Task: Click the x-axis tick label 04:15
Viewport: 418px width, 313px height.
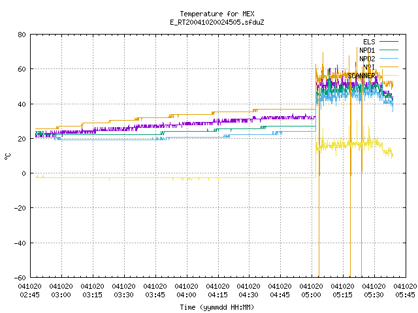Action: click(x=217, y=295)
